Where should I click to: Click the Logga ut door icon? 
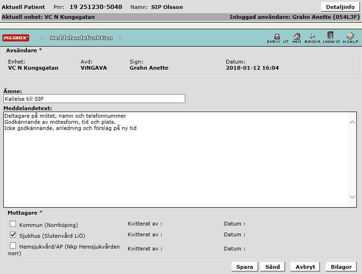[331, 38]
